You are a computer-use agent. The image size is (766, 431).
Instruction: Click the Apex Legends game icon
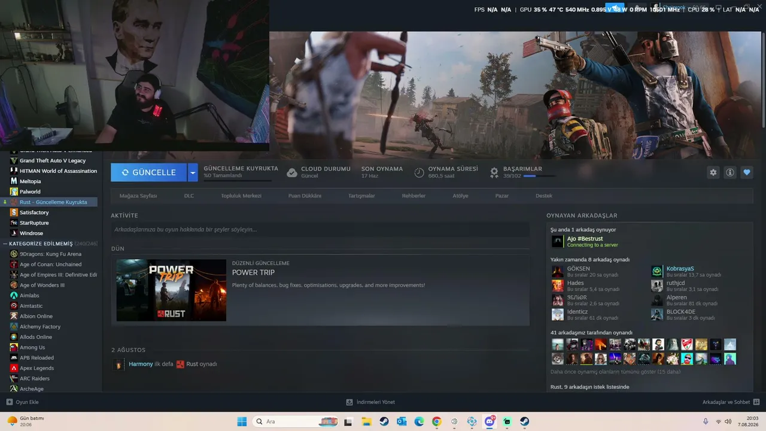(14, 368)
